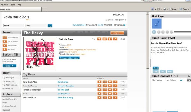Add Burn Faster to wishlist heart icon
Screen dimensions: 191x112
[99, 82]
